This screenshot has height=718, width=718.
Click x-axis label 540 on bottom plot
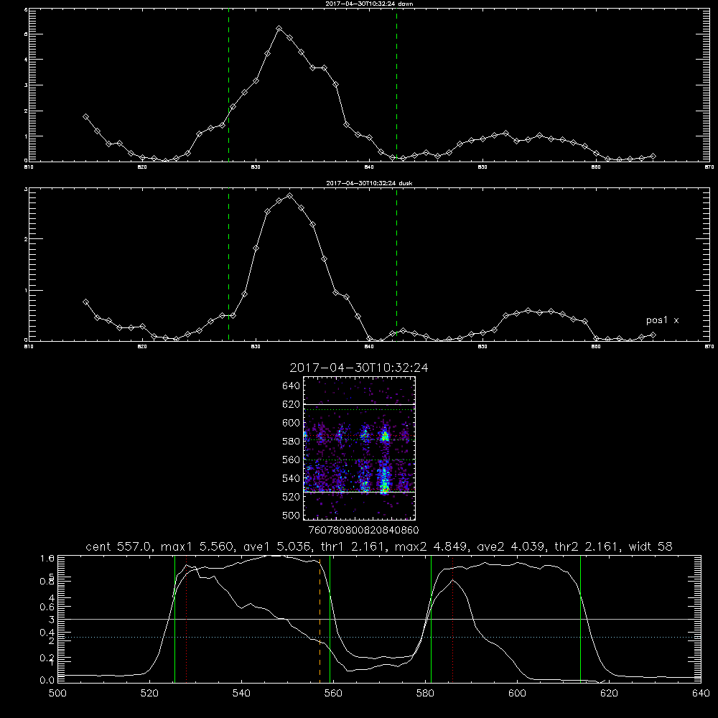click(x=241, y=693)
